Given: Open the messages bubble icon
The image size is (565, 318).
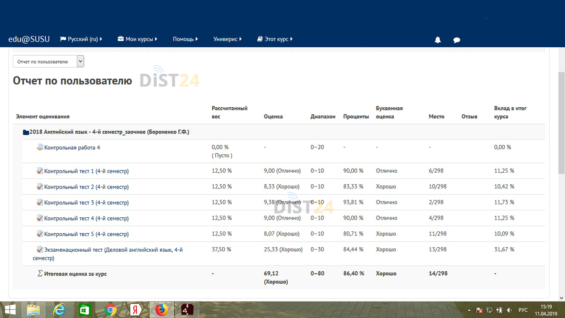Looking at the screenshot, I should pyautogui.click(x=456, y=39).
